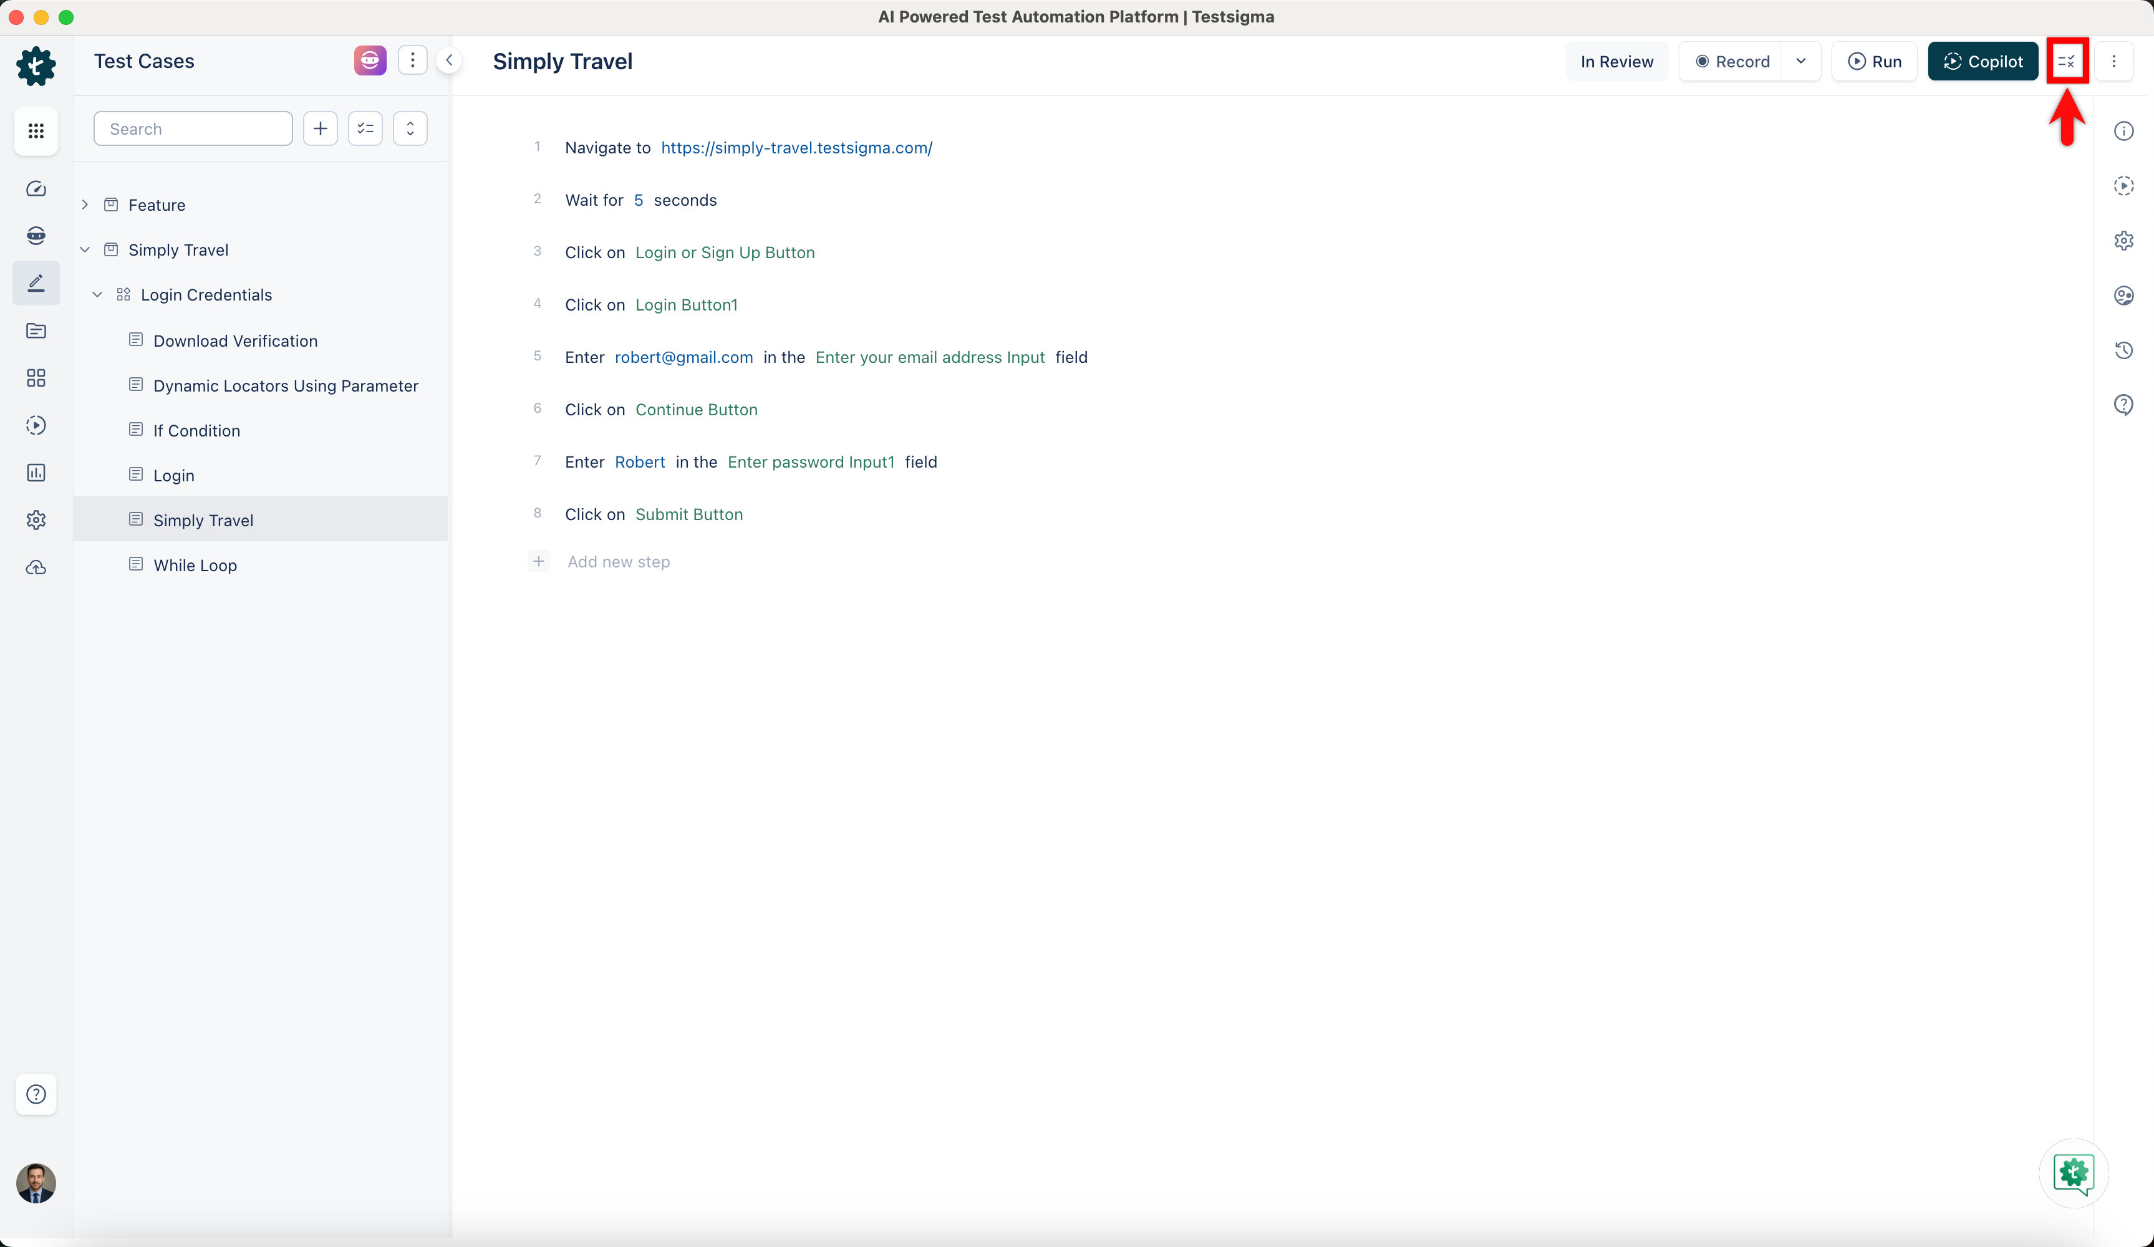2154x1247 pixels.
Task: Open the Help question mark at bottom left
Action: point(36,1095)
